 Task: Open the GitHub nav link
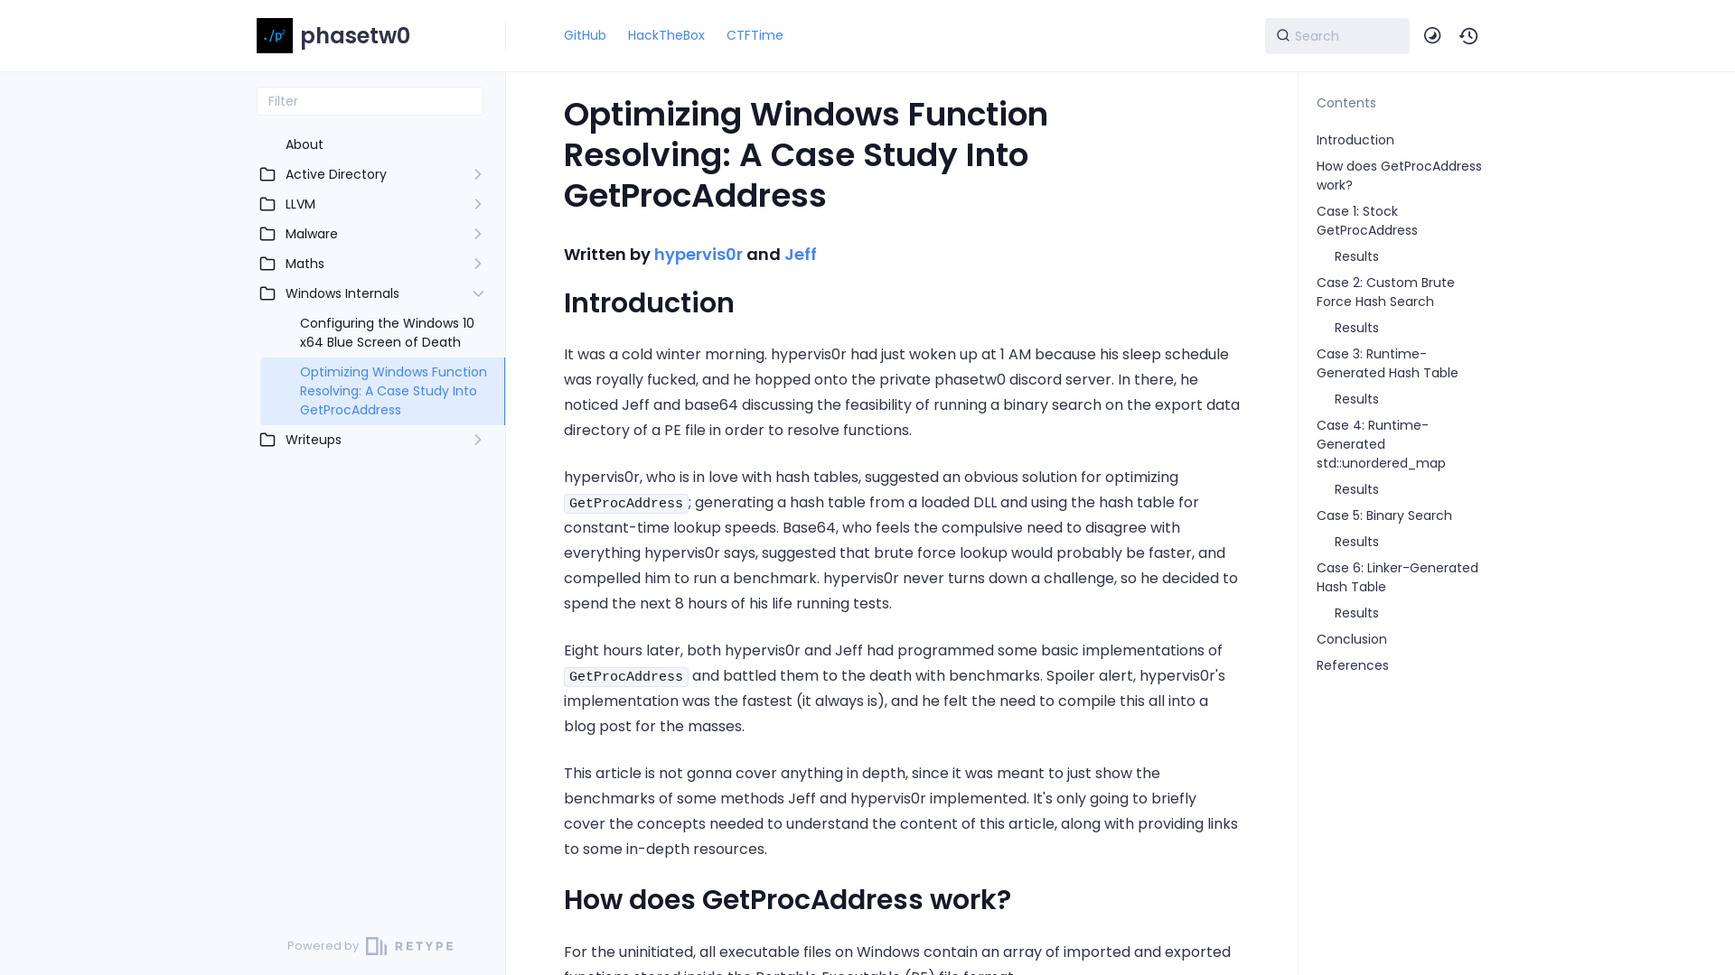tap(585, 35)
